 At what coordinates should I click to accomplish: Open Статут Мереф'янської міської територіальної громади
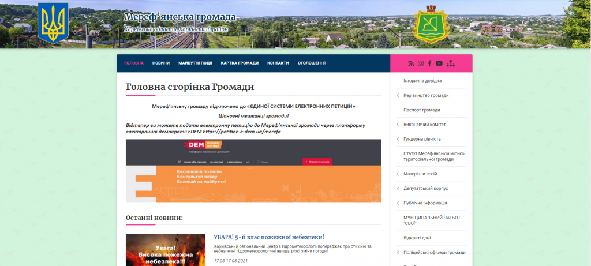coord(435,156)
